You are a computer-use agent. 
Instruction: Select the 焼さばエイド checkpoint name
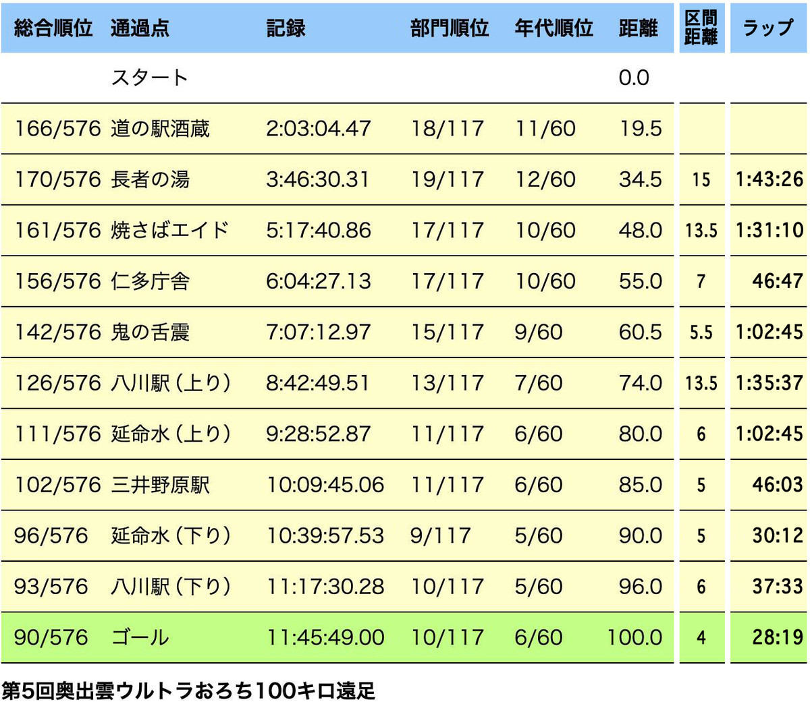pyautogui.click(x=169, y=231)
